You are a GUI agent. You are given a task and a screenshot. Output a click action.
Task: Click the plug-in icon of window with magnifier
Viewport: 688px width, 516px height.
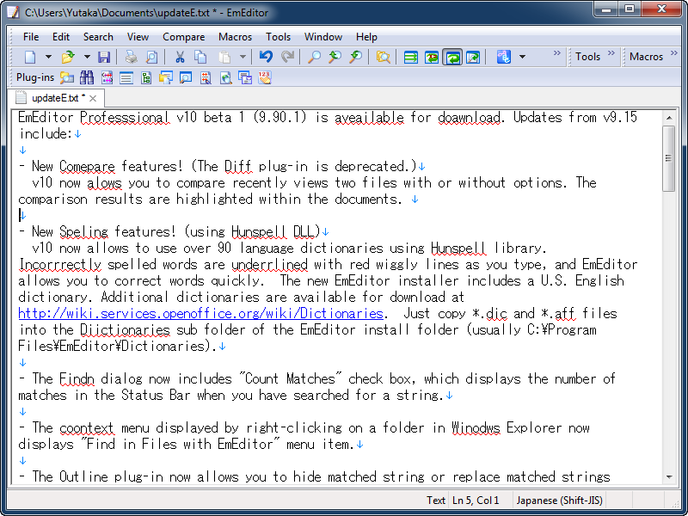186,77
